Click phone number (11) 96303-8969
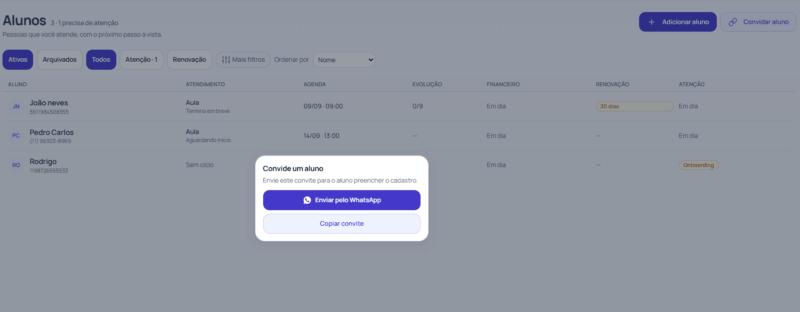This screenshot has width=800, height=312. coord(50,141)
